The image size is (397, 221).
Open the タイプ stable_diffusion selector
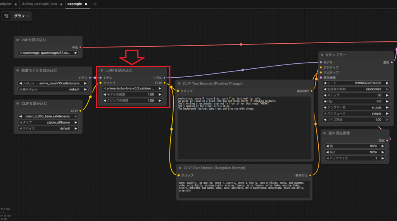pos(48,122)
